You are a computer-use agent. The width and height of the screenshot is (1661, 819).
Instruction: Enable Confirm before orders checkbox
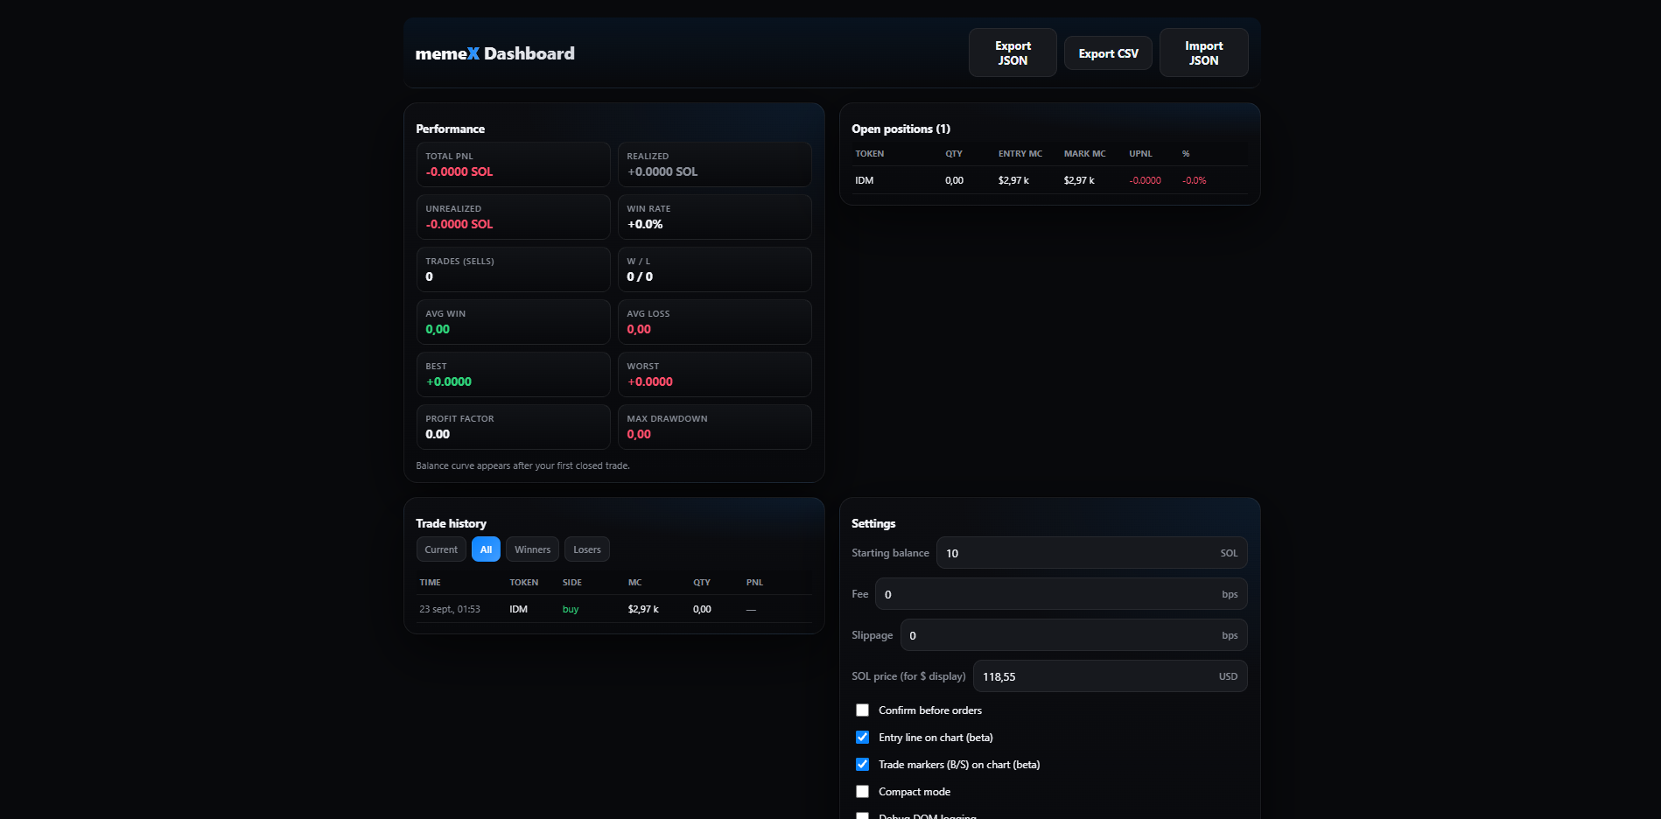coord(862,710)
